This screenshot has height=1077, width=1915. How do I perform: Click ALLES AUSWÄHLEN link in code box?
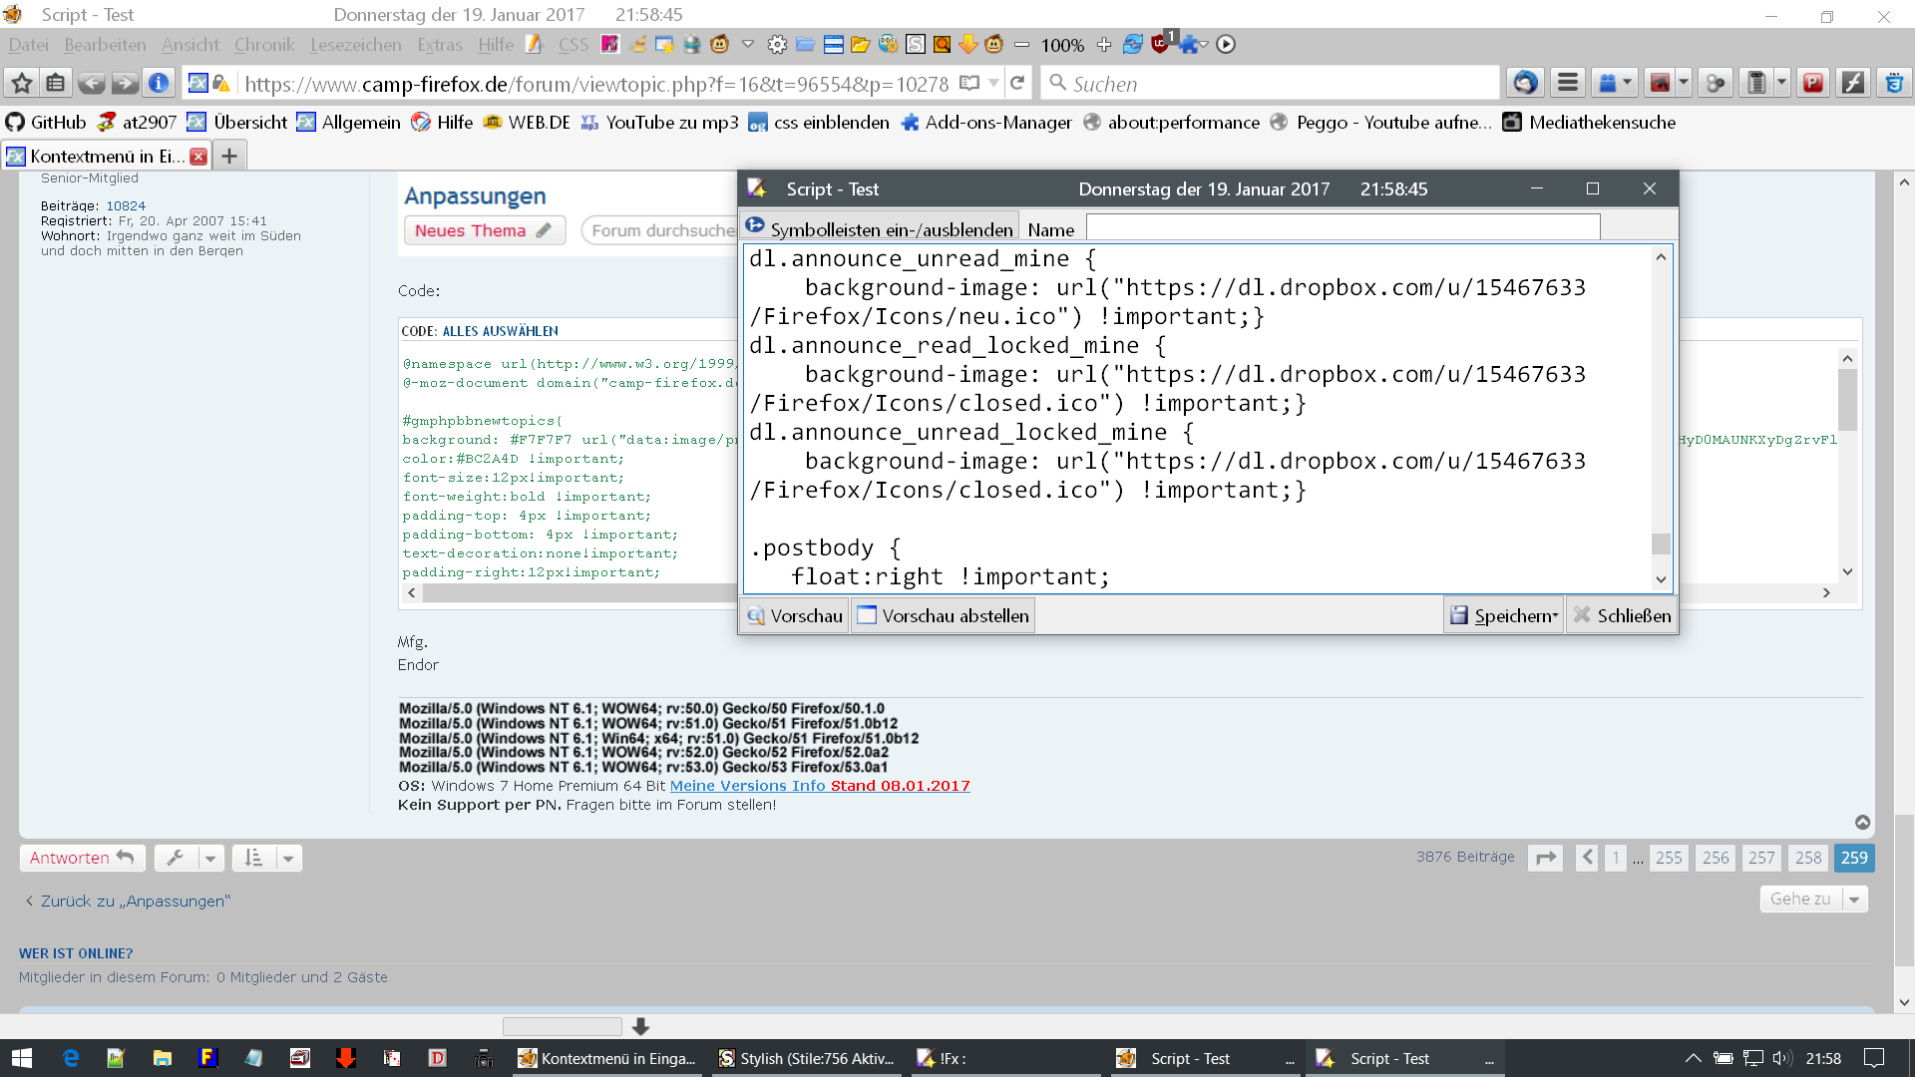(500, 331)
